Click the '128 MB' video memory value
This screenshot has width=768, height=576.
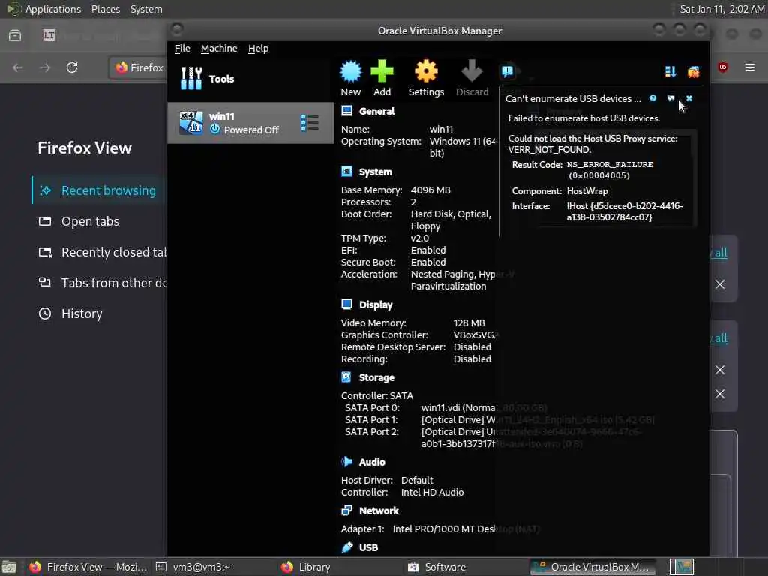(469, 322)
